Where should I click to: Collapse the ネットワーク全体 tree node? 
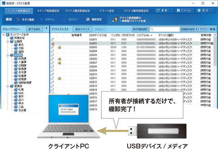4,34
